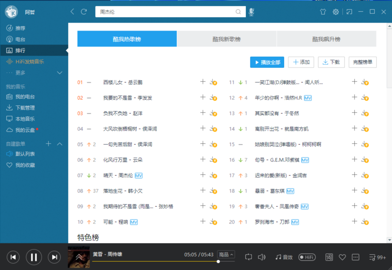392x270 pixels.
Task: Click the voice search microphone icon
Action: coord(252,12)
